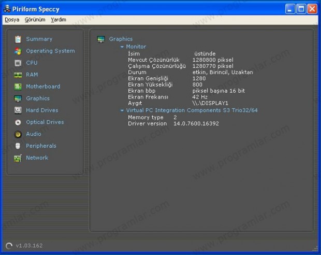Close the Piriform Speccy window
This screenshot has width=321, height=255.
point(312,9)
